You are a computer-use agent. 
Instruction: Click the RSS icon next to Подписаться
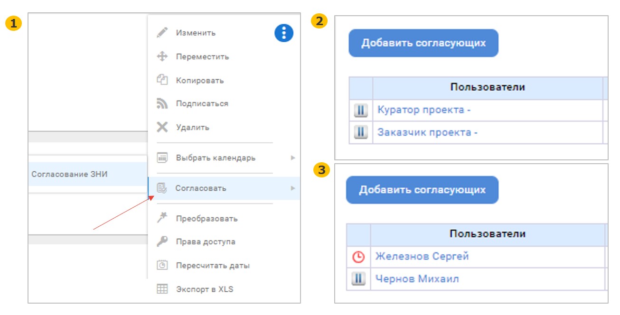[162, 103]
